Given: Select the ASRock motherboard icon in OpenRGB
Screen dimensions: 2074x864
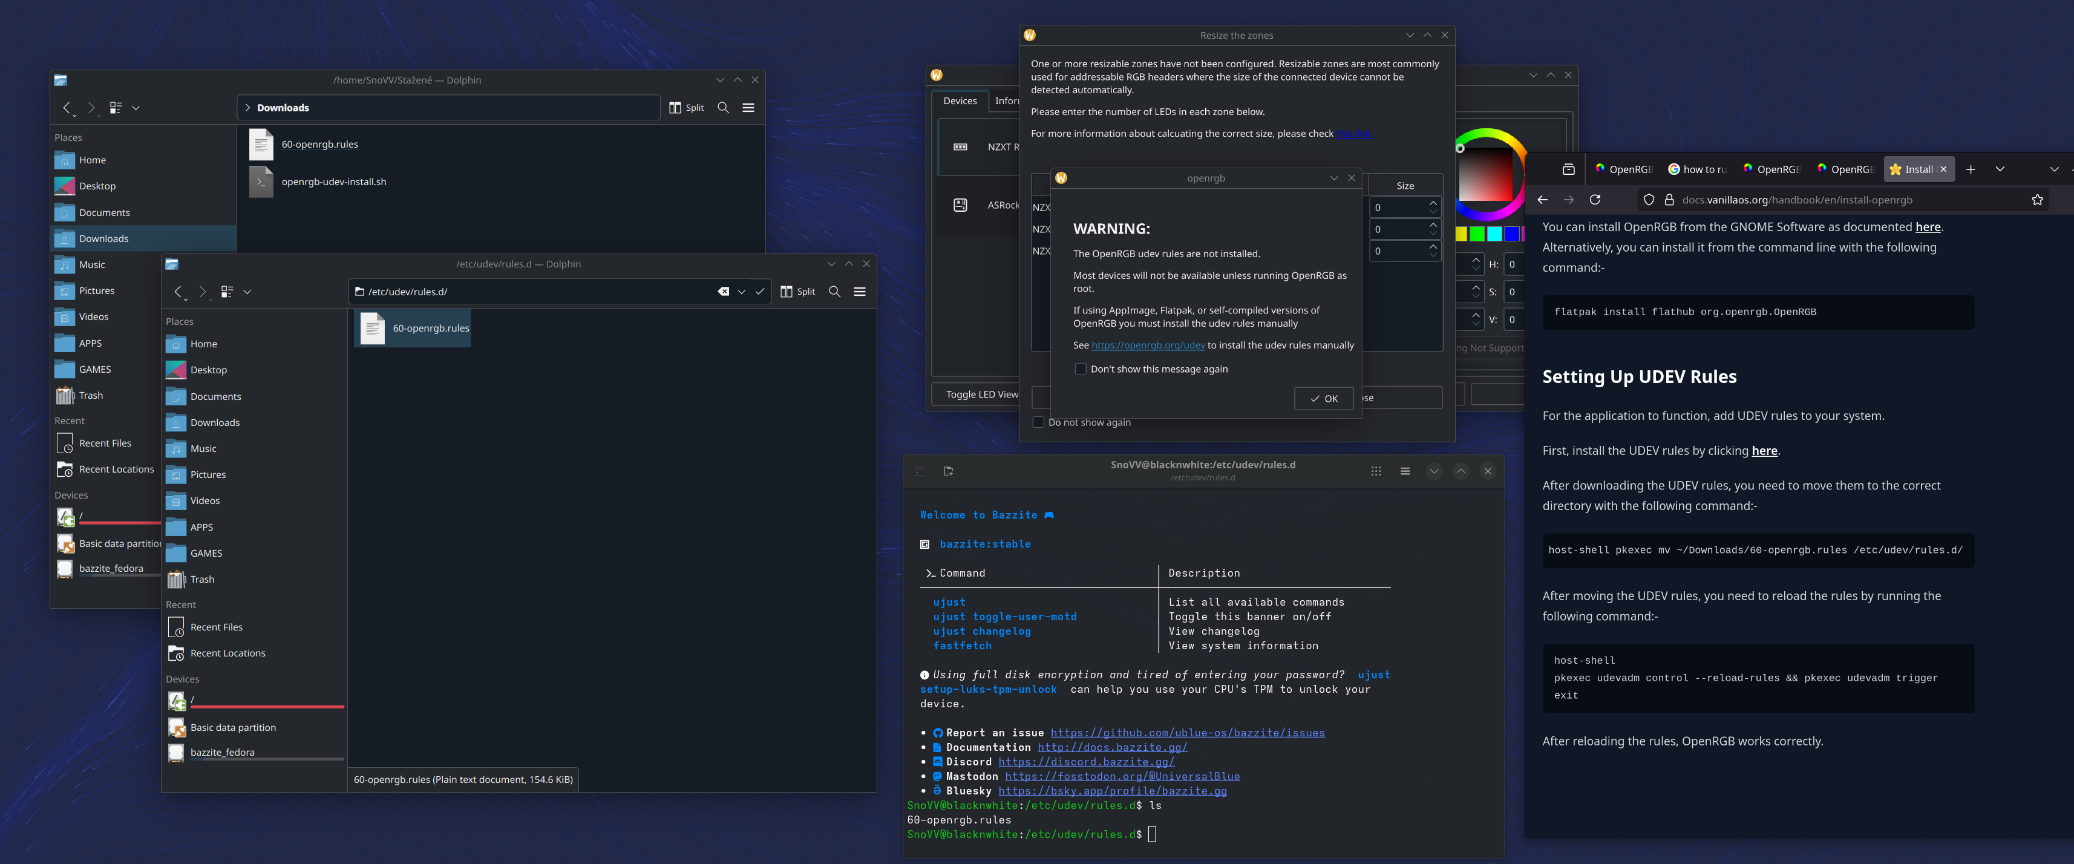Looking at the screenshot, I should pos(960,205).
